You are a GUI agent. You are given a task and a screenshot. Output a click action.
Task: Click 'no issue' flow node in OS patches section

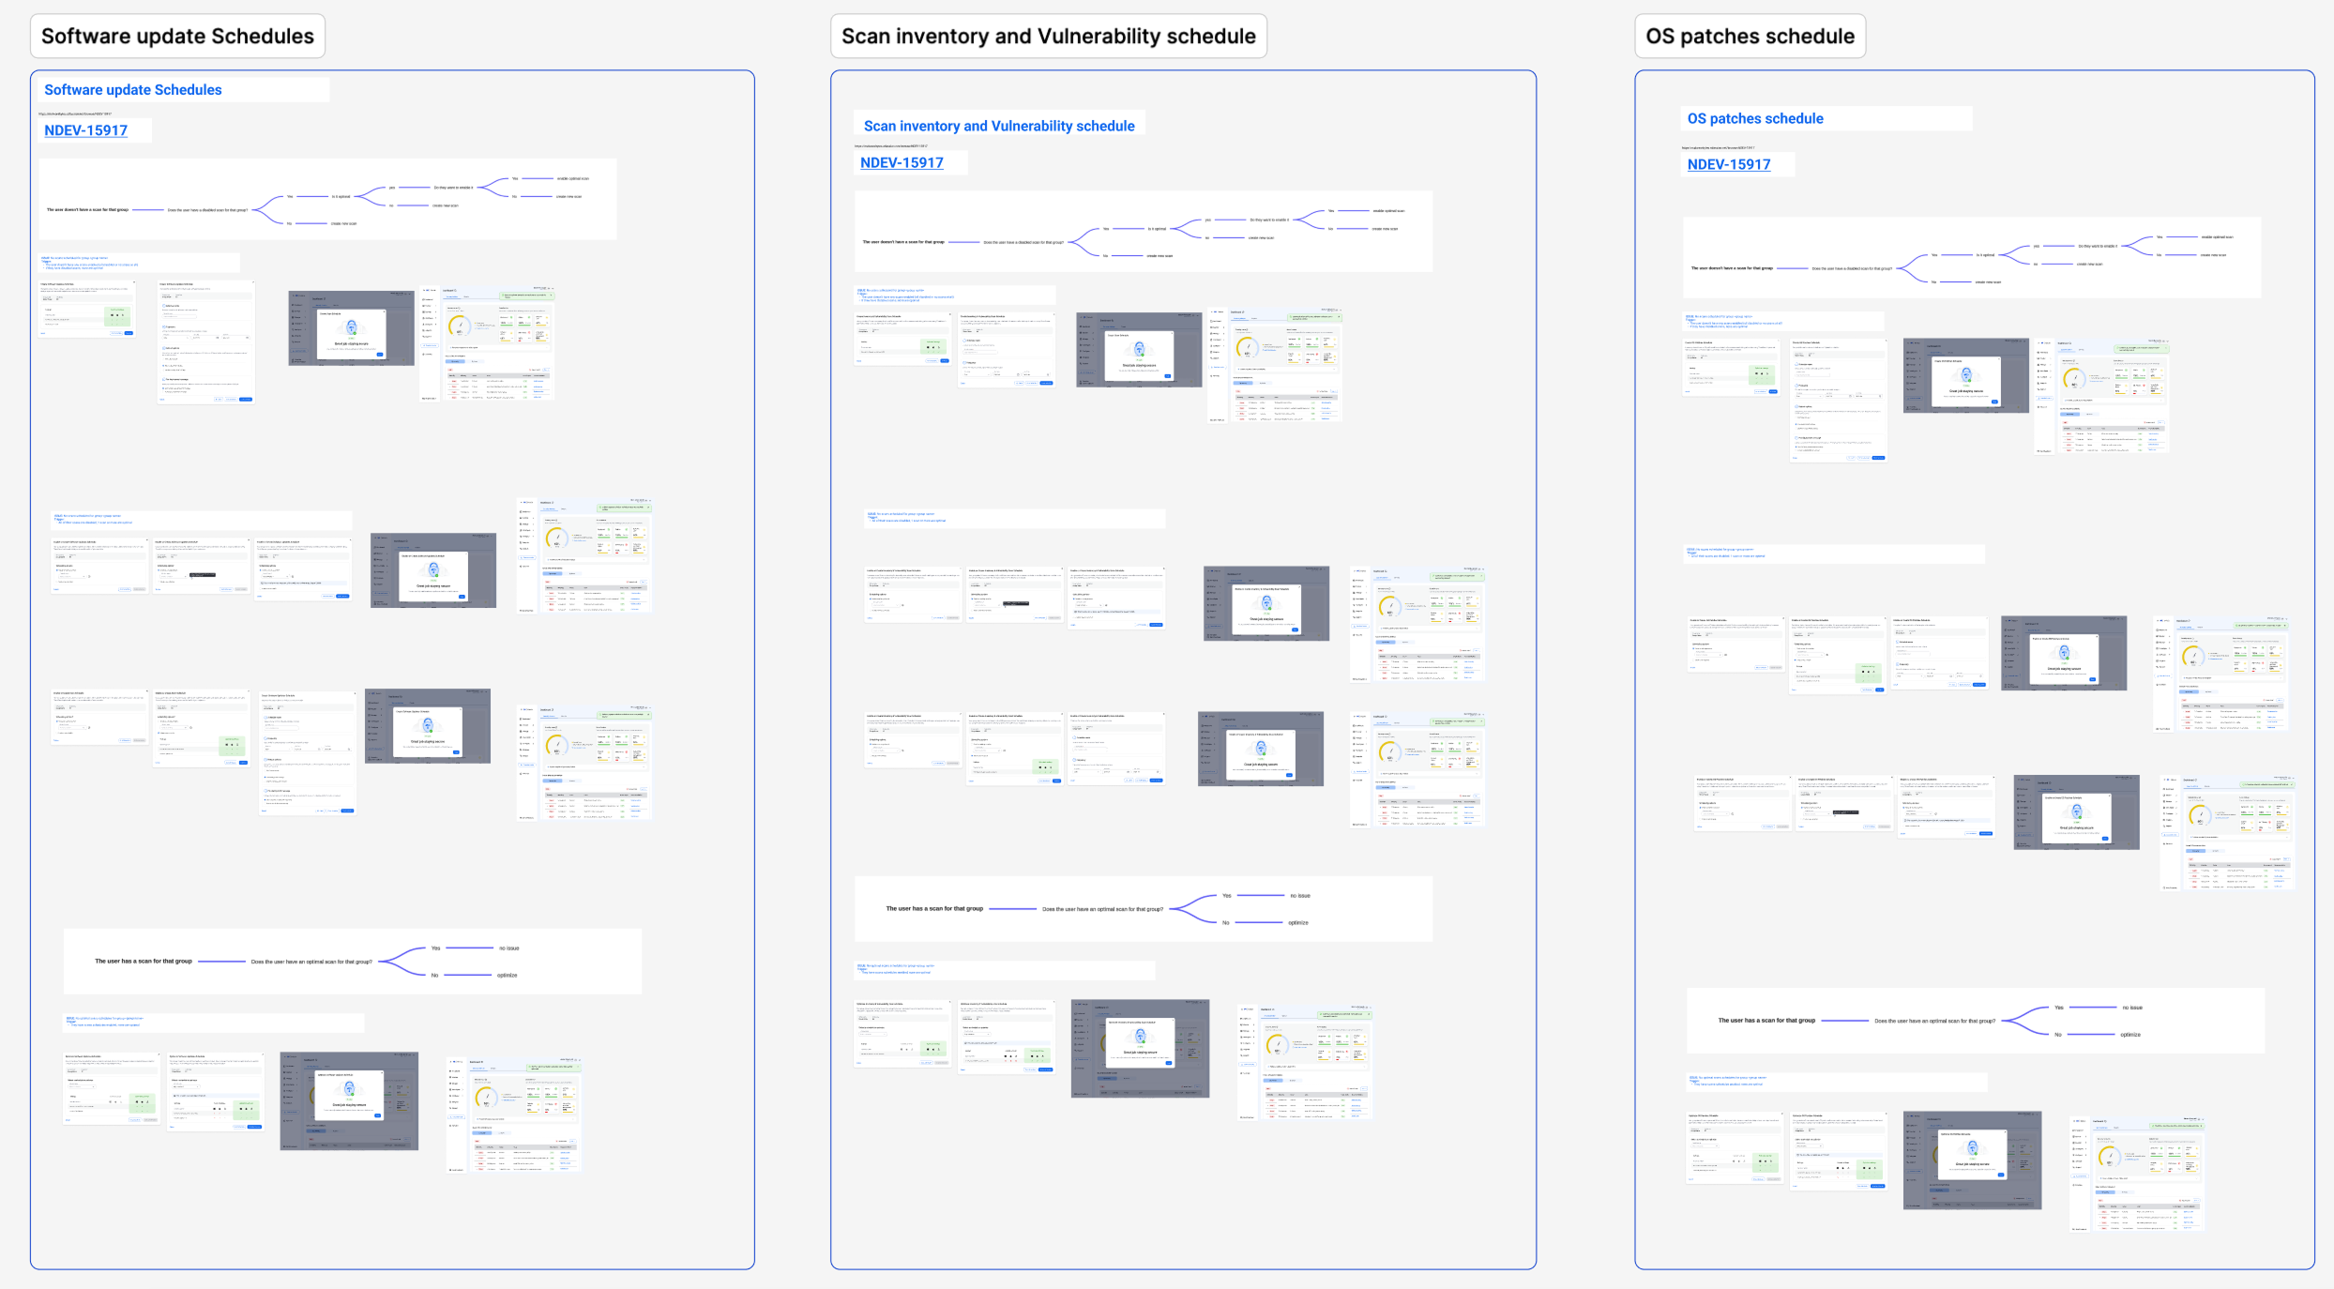(x=2132, y=1008)
